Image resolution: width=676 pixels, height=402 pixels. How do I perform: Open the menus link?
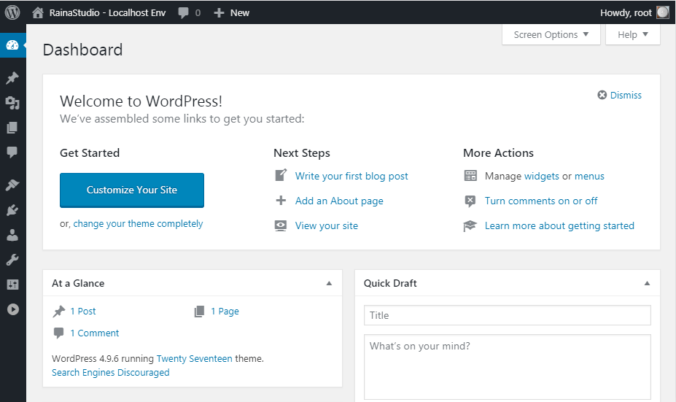coord(589,176)
